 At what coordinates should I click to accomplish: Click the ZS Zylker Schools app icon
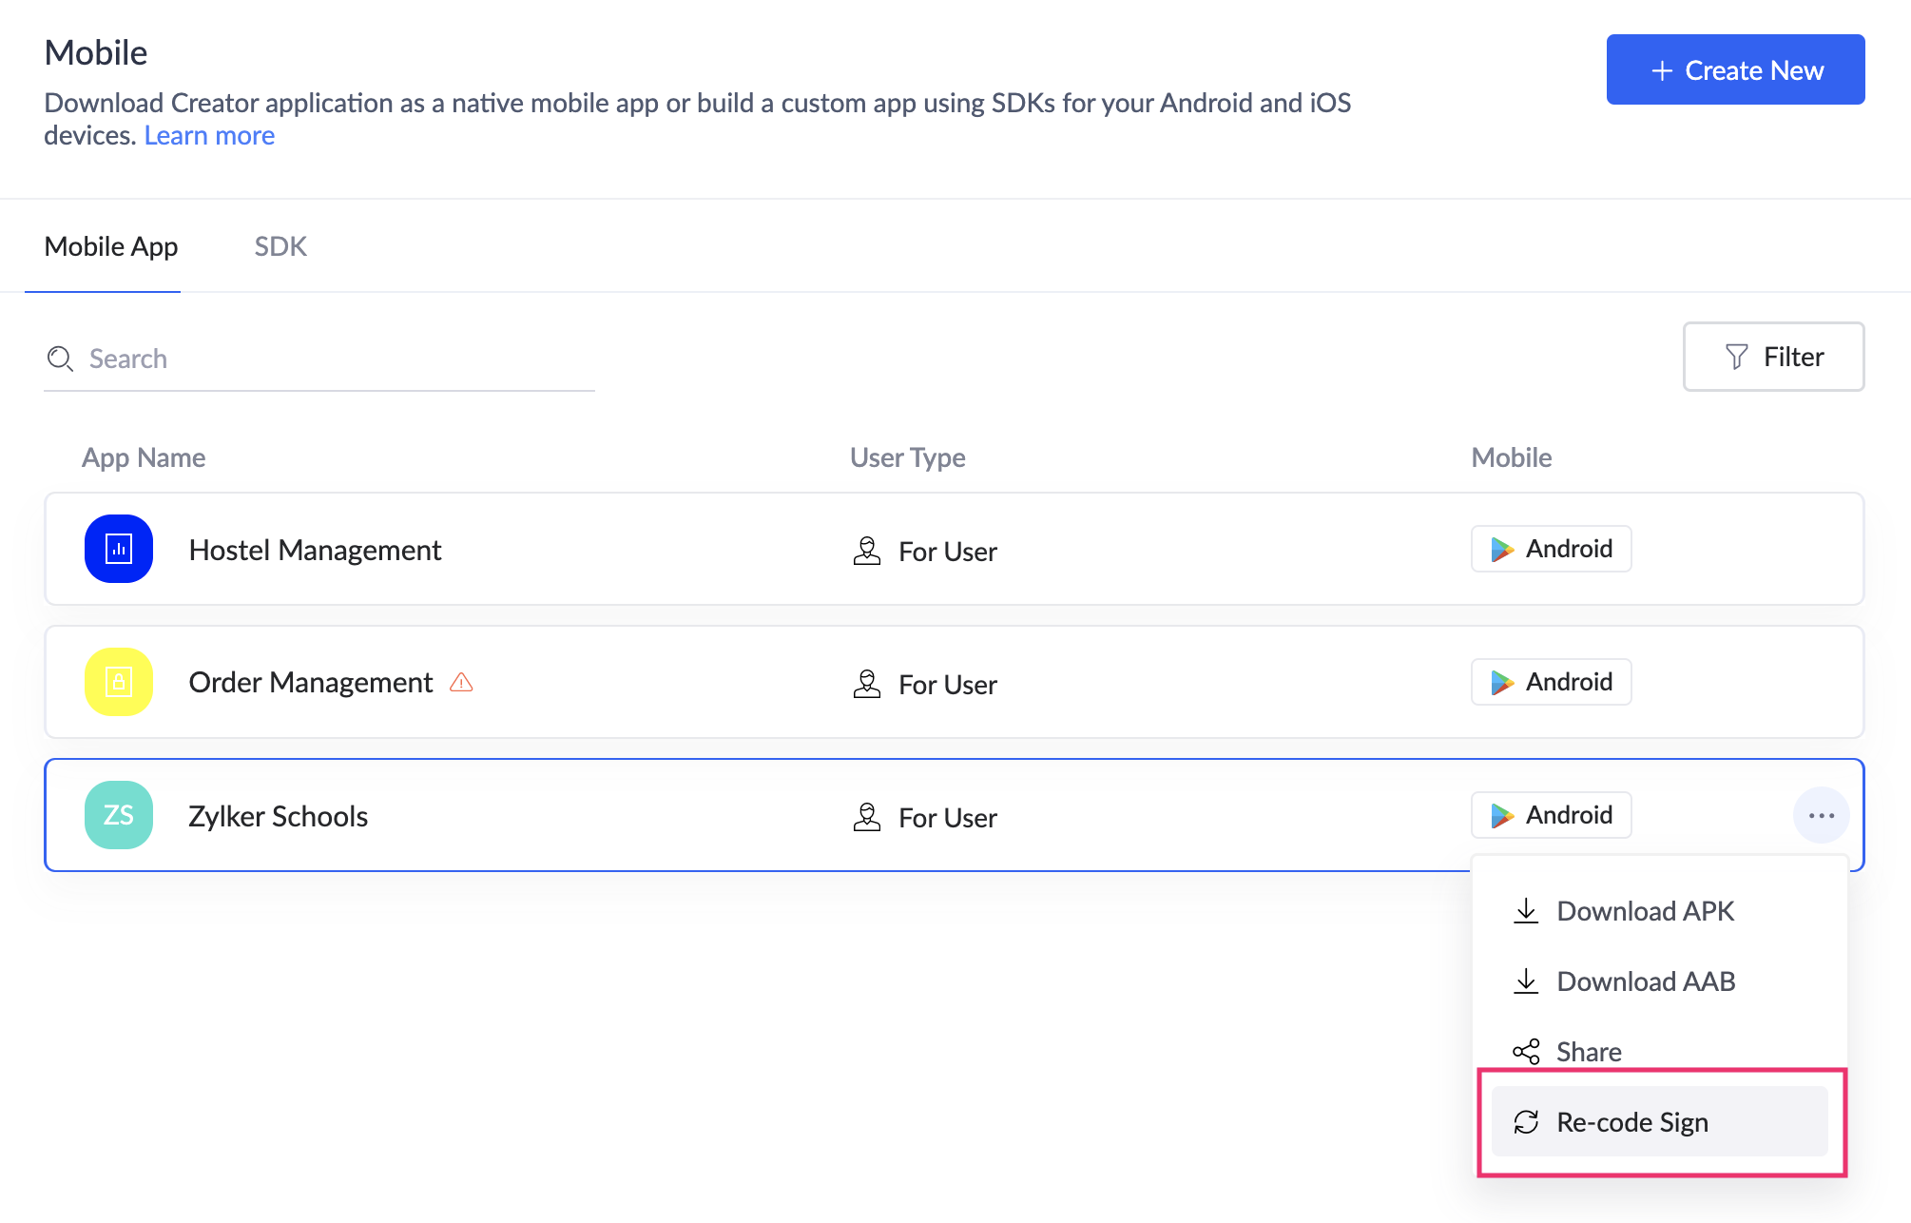pyautogui.click(x=119, y=815)
